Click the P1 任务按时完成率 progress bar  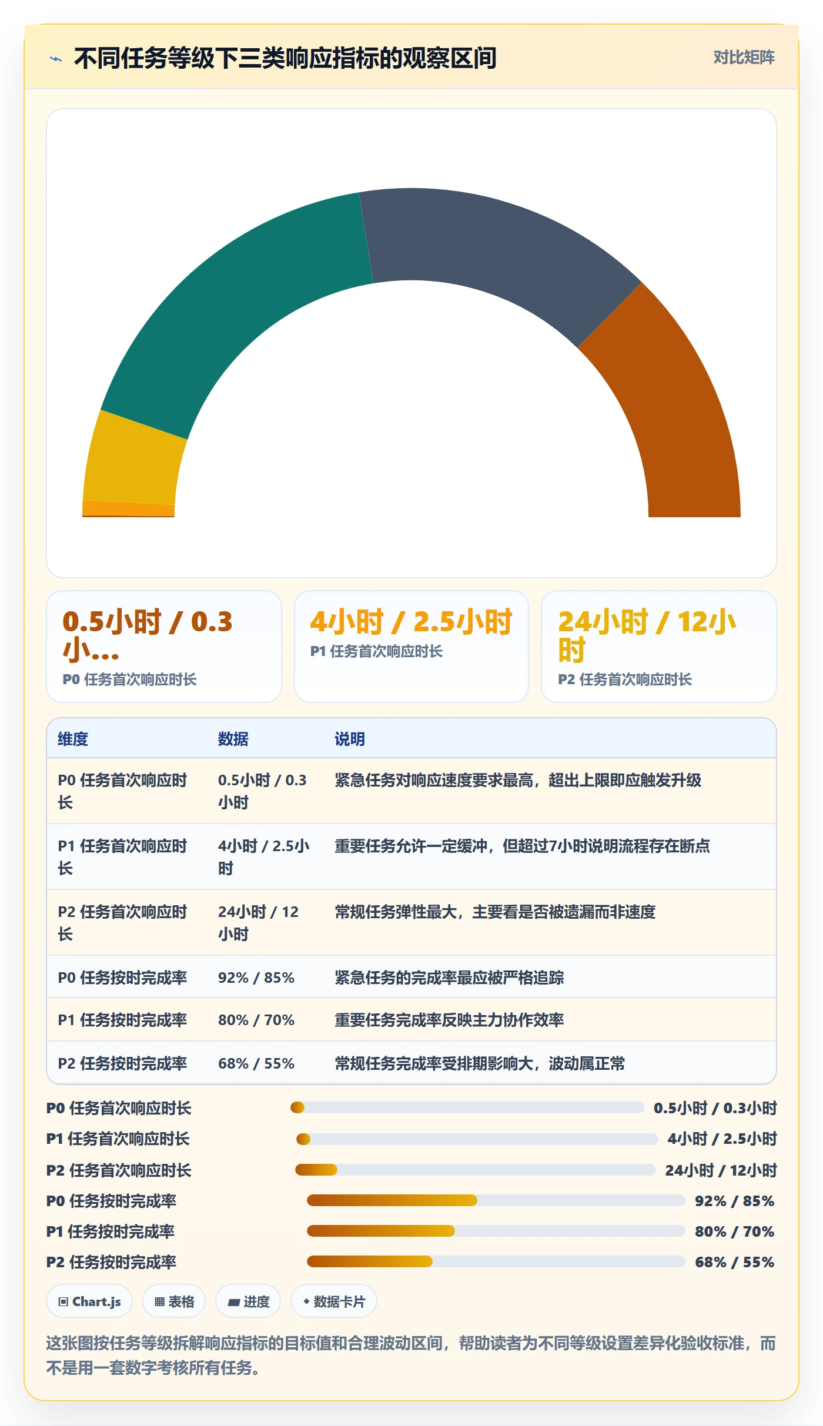tap(496, 1231)
